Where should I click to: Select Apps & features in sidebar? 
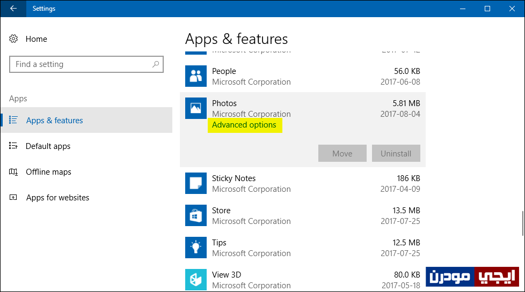(x=87, y=120)
